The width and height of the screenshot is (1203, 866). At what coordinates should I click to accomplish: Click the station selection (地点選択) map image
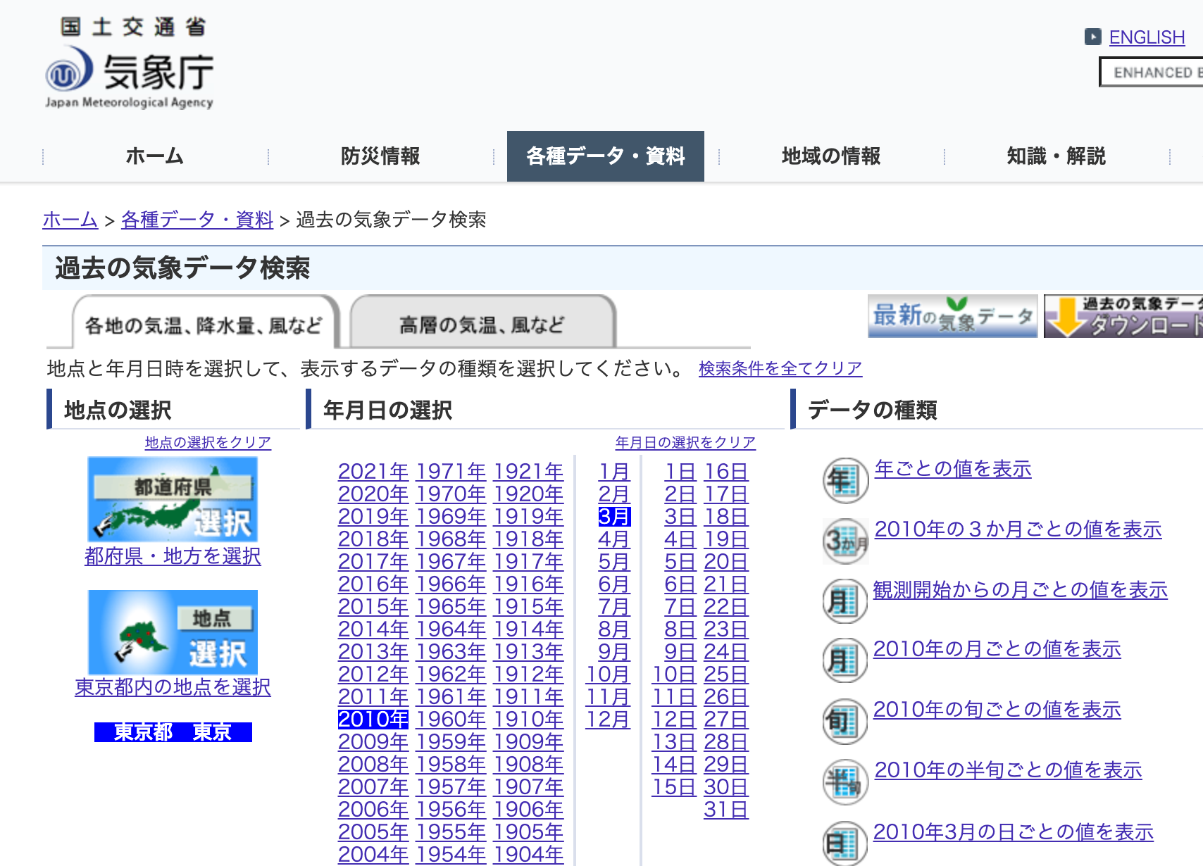[x=173, y=632]
